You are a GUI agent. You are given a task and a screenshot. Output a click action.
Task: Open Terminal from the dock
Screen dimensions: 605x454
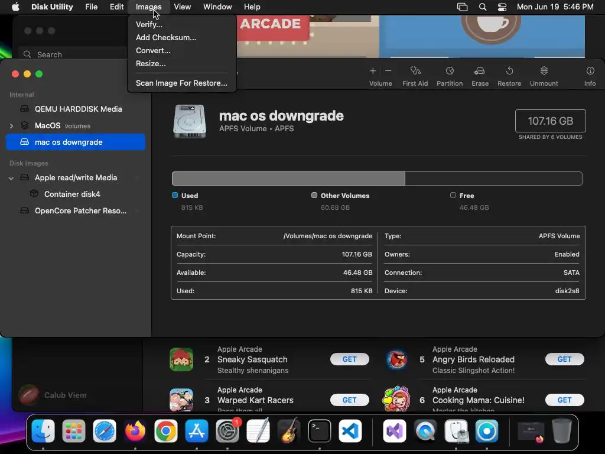coord(320,430)
